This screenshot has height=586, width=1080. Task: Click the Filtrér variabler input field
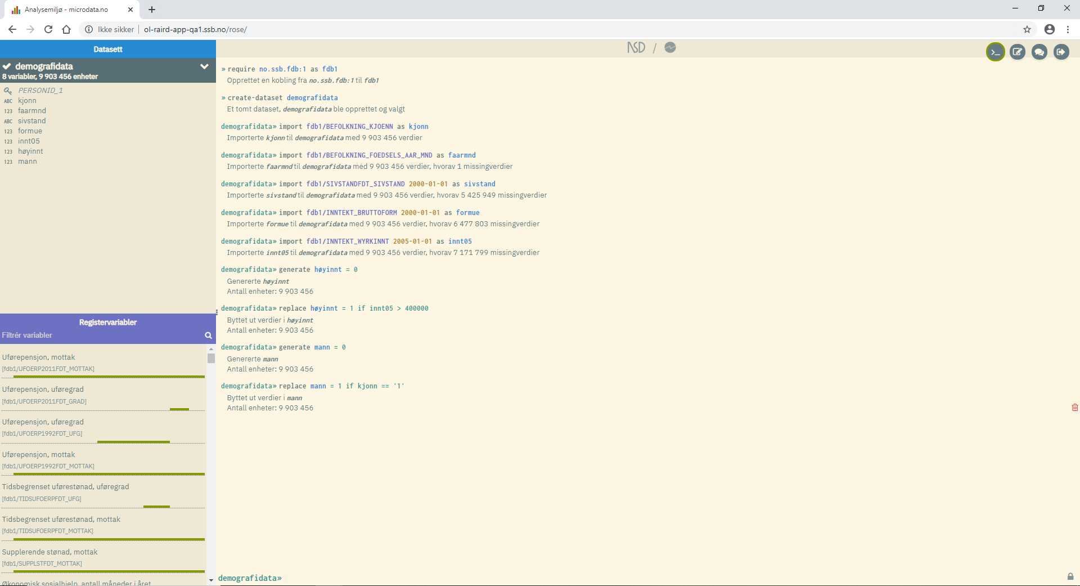(x=101, y=336)
